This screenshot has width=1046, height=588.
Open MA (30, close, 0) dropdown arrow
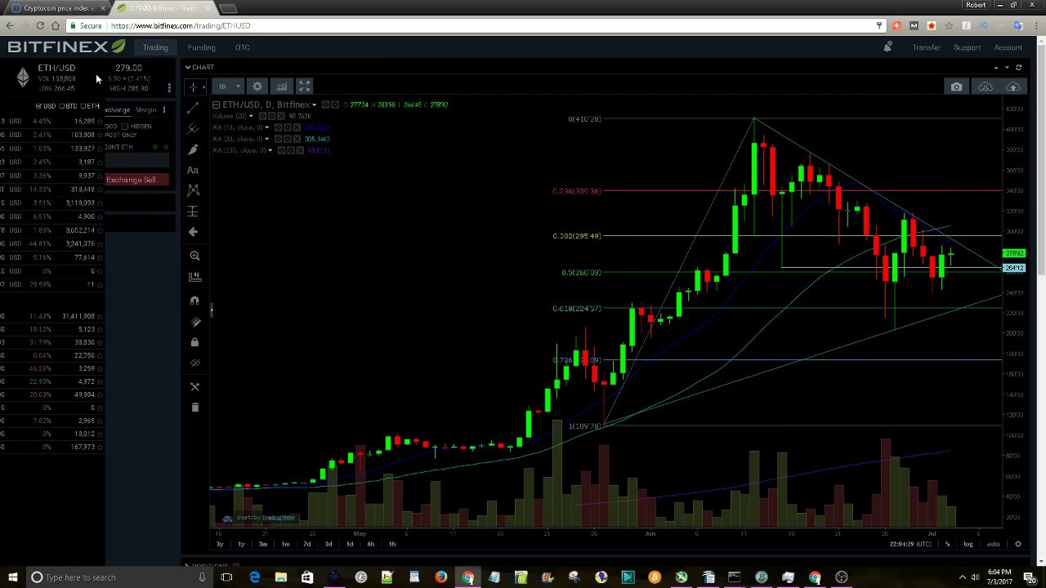[x=267, y=139]
